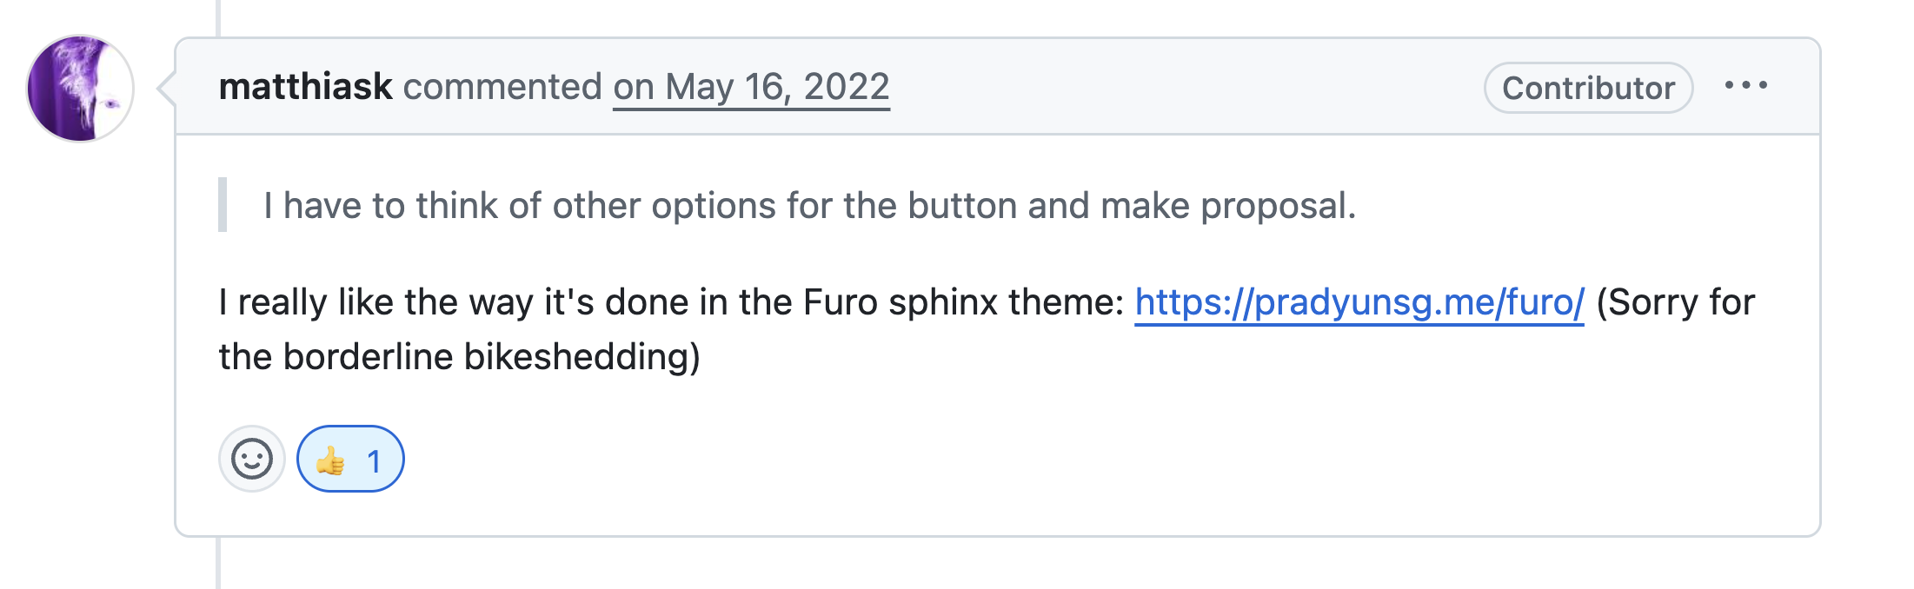Click the '(Sorry for' text after the link
The image size is (1914, 589).
(x=1675, y=302)
